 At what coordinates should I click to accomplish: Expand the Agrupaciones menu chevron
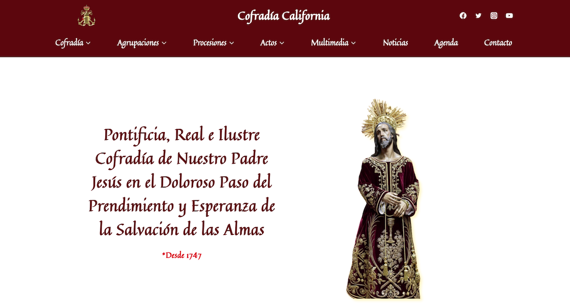(x=164, y=43)
